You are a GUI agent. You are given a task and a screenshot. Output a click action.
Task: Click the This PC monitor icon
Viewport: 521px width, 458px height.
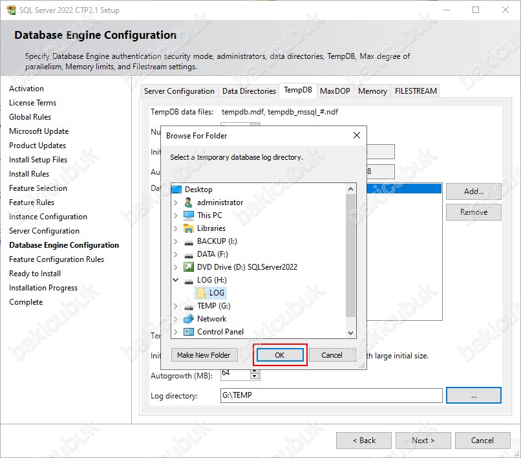[x=189, y=215]
